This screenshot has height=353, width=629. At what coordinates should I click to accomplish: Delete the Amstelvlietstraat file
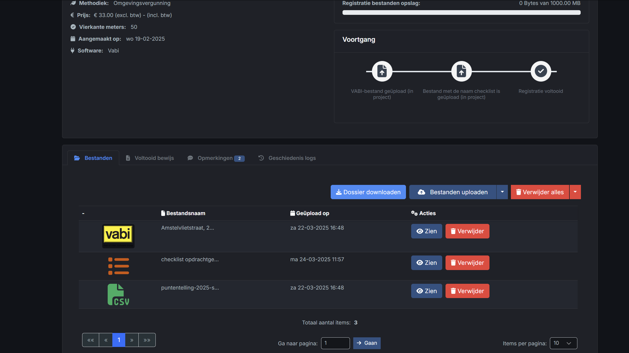click(467, 231)
